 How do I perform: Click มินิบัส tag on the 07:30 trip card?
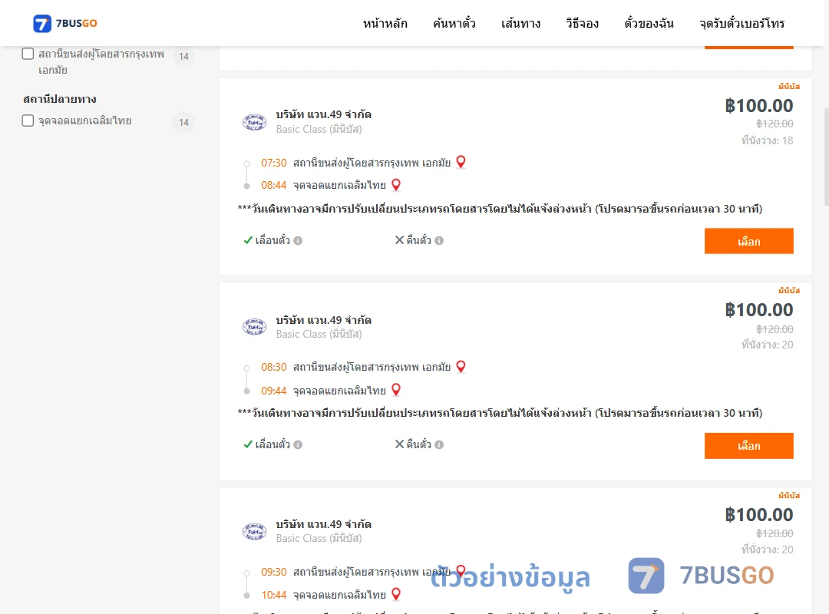pyautogui.click(x=789, y=86)
